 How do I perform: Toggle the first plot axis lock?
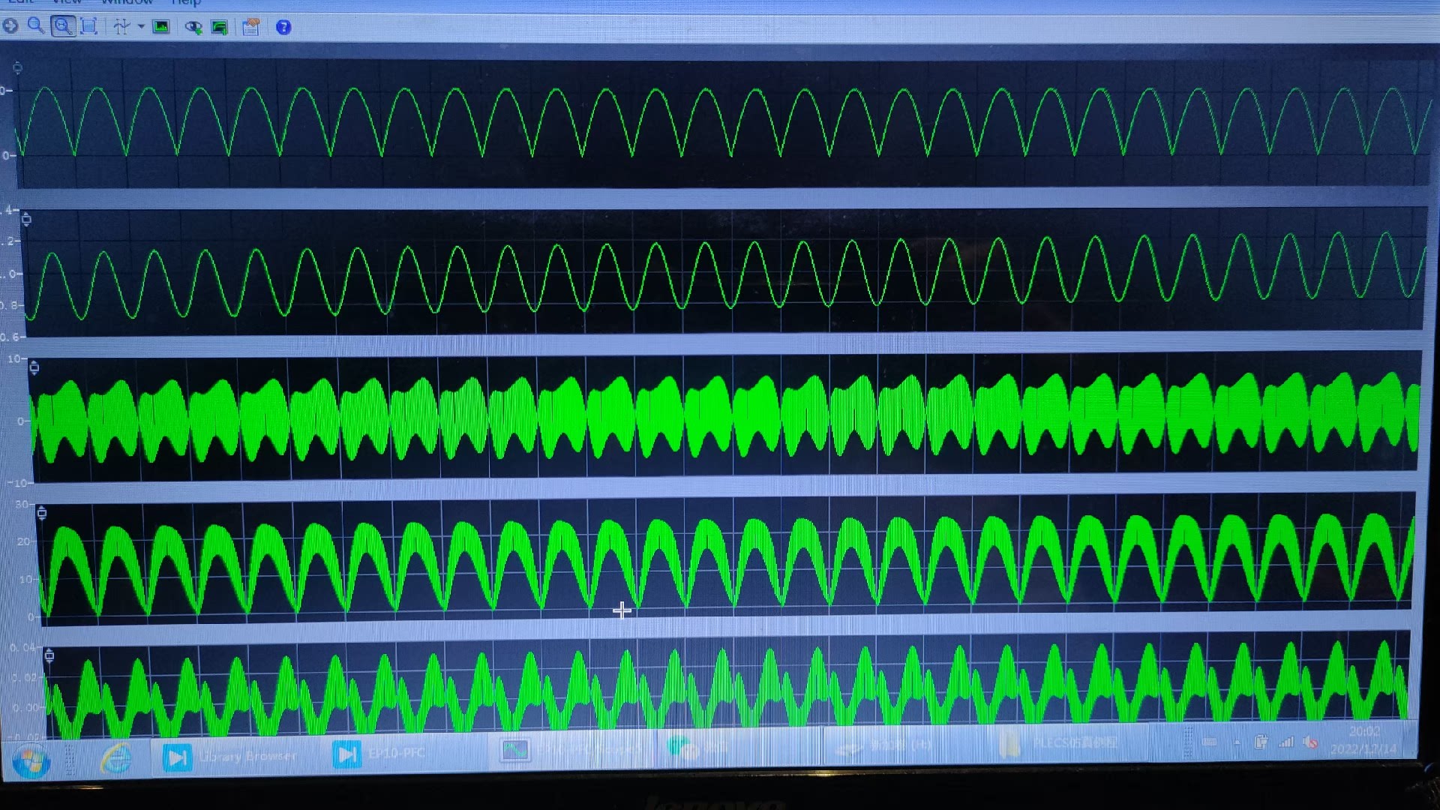click(18, 68)
